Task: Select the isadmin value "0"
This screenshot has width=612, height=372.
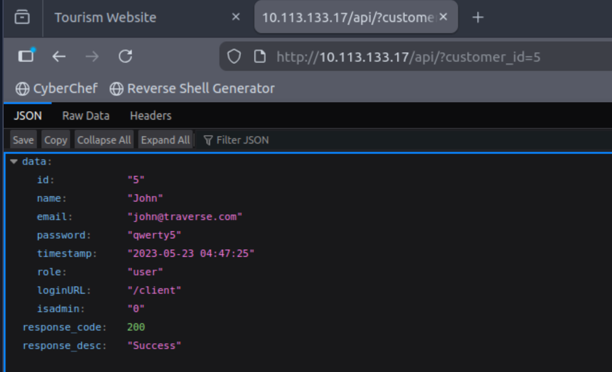Action: point(136,309)
